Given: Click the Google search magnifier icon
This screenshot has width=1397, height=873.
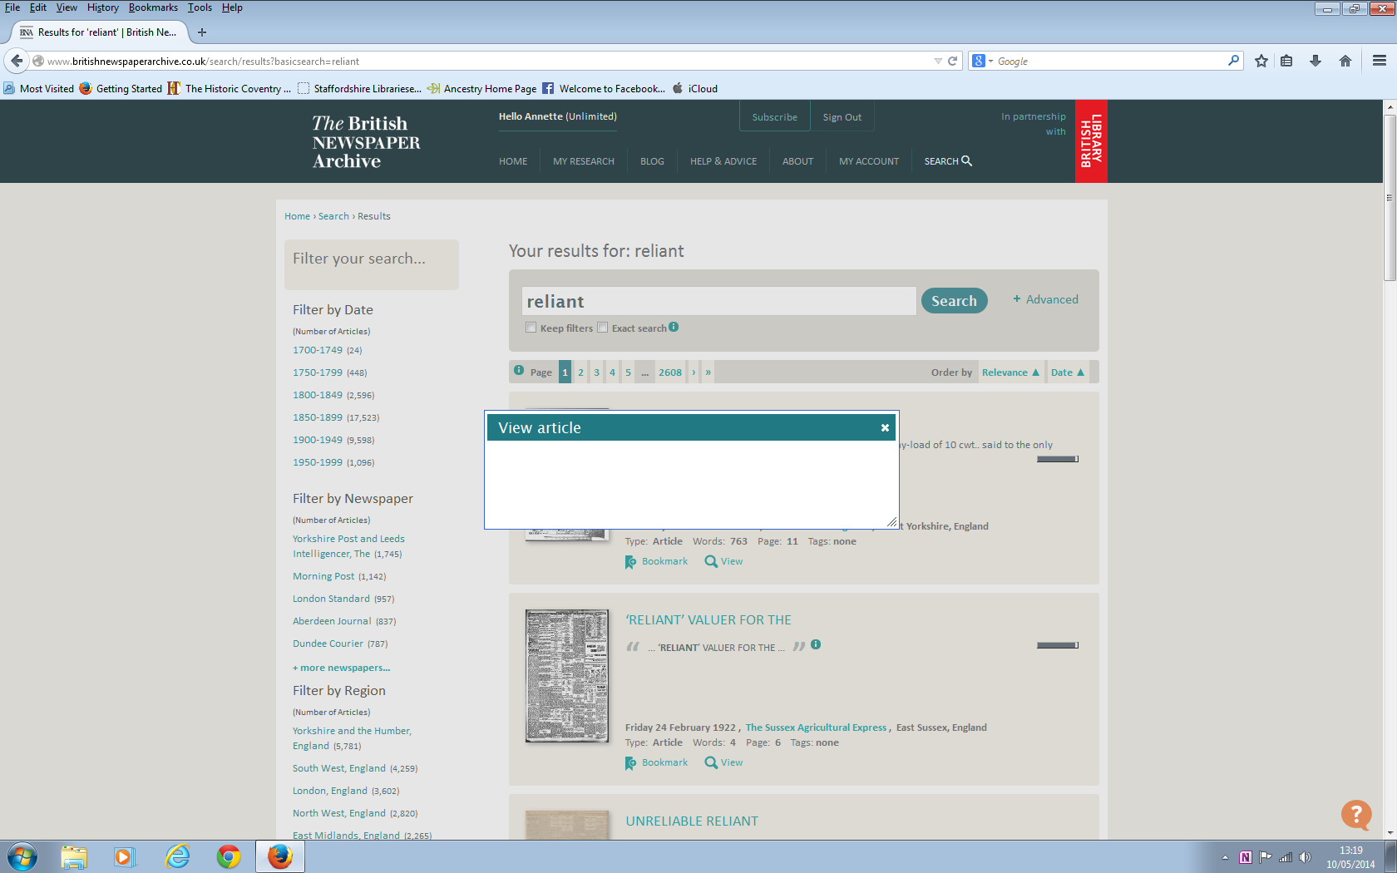Looking at the screenshot, I should click(x=1233, y=61).
